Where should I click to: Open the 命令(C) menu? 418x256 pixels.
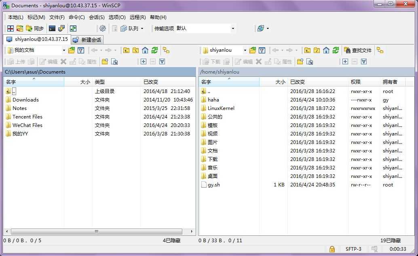pos(76,17)
